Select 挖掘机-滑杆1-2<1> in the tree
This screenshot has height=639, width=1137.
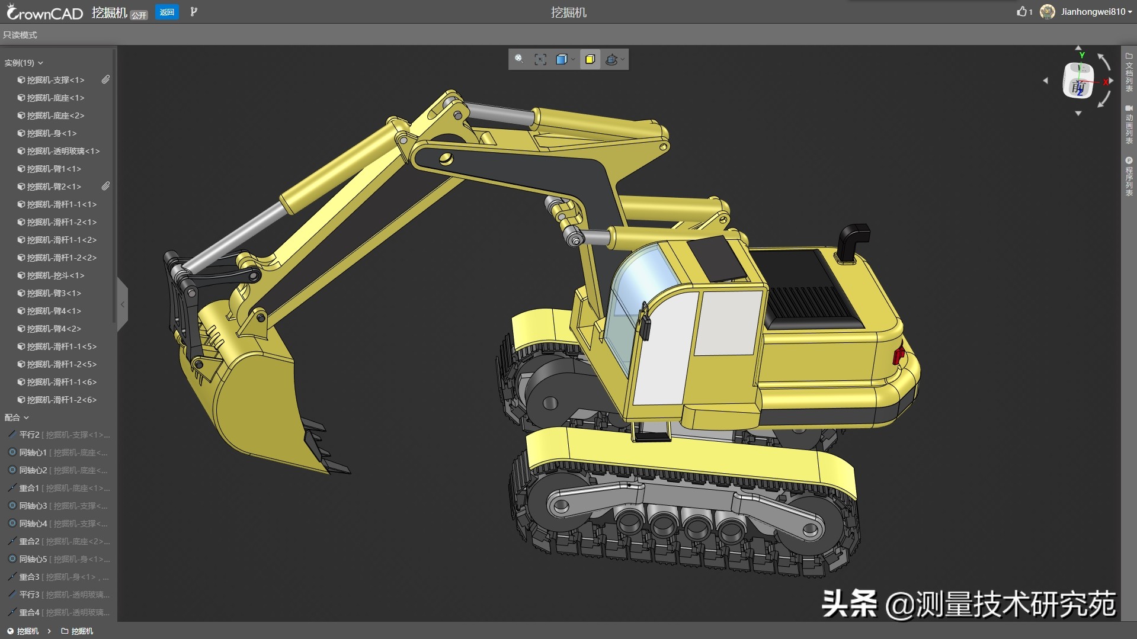(56, 222)
